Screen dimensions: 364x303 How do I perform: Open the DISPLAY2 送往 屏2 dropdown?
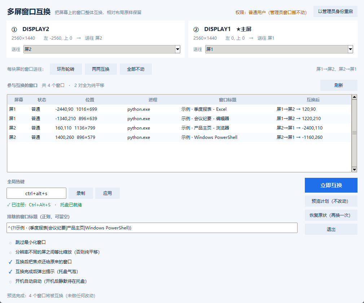click(102, 49)
